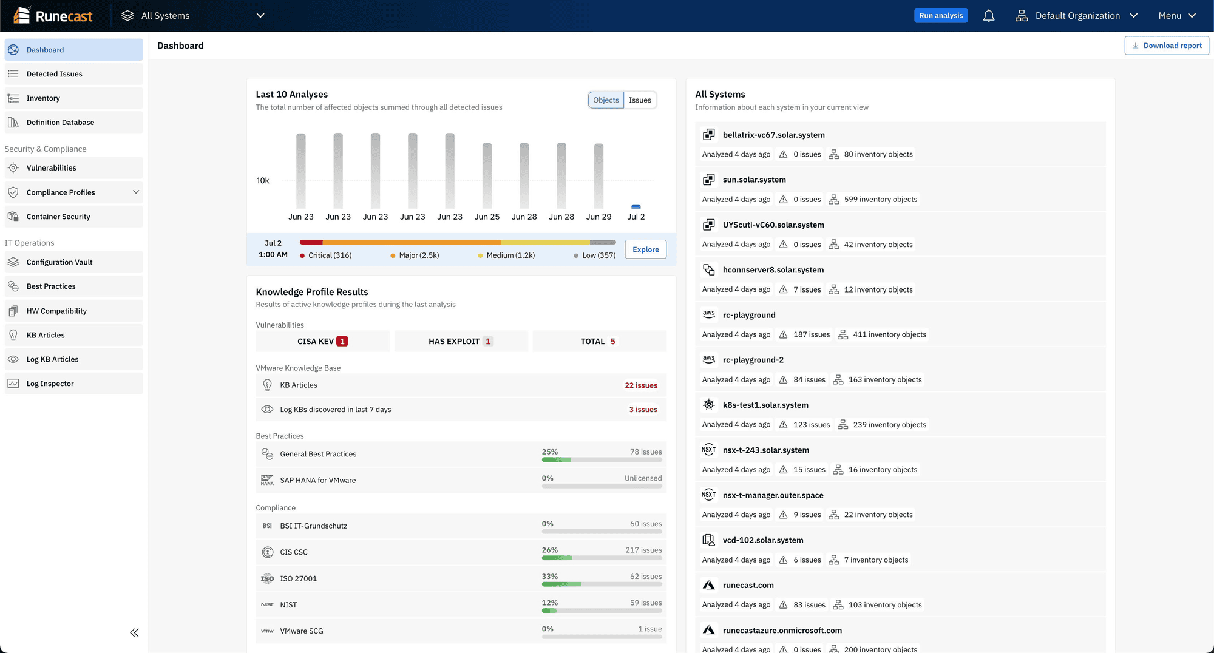Open SAP HANA for VMware row

461,480
